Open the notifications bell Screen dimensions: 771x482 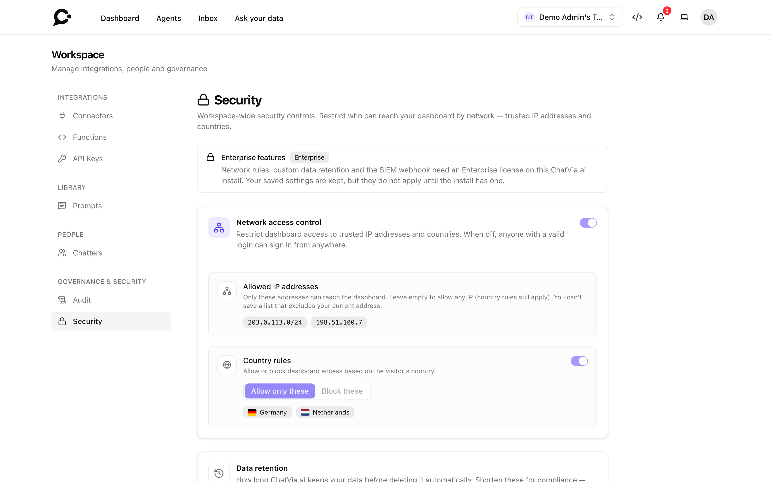[660, 17]
